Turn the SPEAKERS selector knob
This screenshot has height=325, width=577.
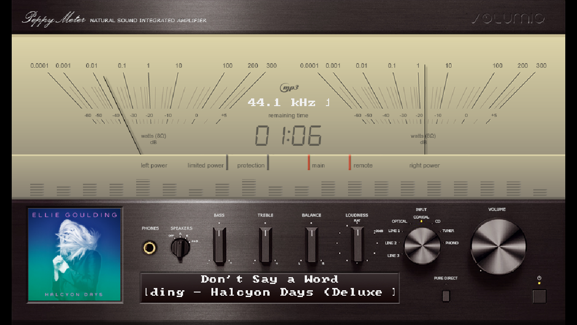[x=181, y=248]
